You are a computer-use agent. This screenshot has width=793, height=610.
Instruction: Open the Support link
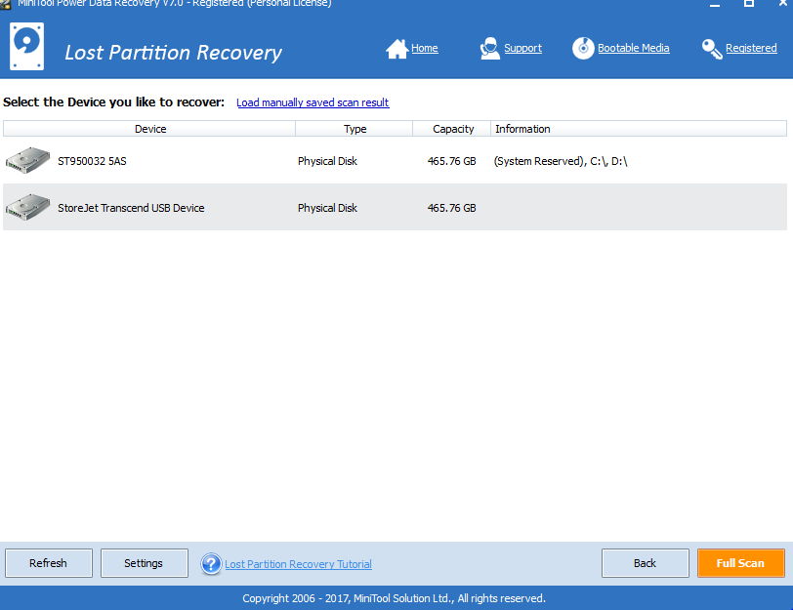point(522,48)
